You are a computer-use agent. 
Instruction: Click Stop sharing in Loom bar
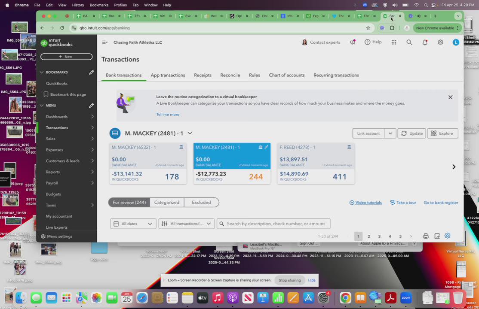tap(290, 280)
